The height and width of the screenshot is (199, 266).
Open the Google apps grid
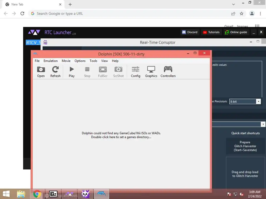tap(257, 26)
